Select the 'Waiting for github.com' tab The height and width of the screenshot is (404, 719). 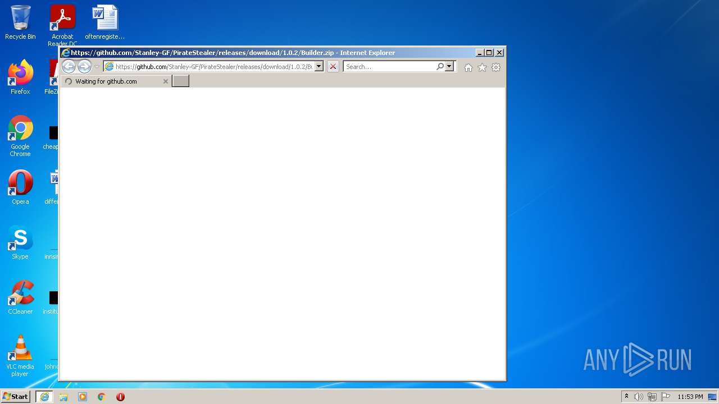coord(116,81)
